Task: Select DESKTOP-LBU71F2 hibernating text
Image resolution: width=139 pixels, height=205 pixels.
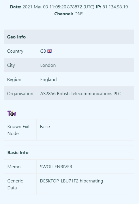Action: coord(72,181)
